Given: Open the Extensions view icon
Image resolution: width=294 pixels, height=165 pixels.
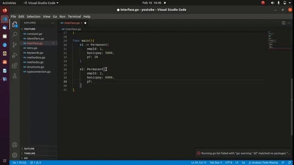Looking at the screenshot, I should pyautogui.click(x=15, y=66).
